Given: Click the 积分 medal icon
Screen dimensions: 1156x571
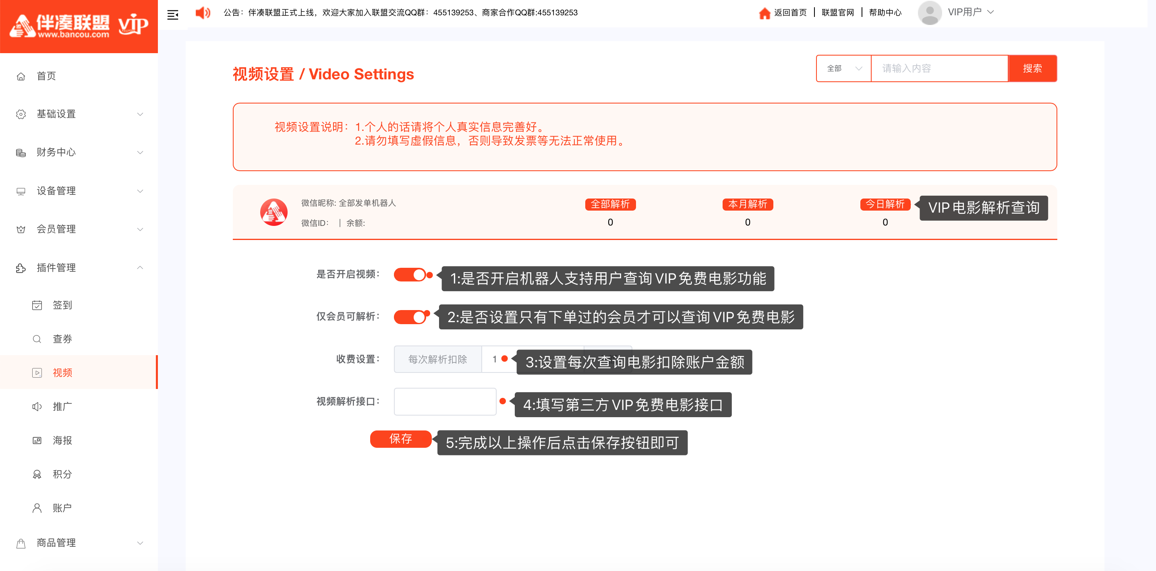Looking at the screenshot, I should tap(37, 475).
